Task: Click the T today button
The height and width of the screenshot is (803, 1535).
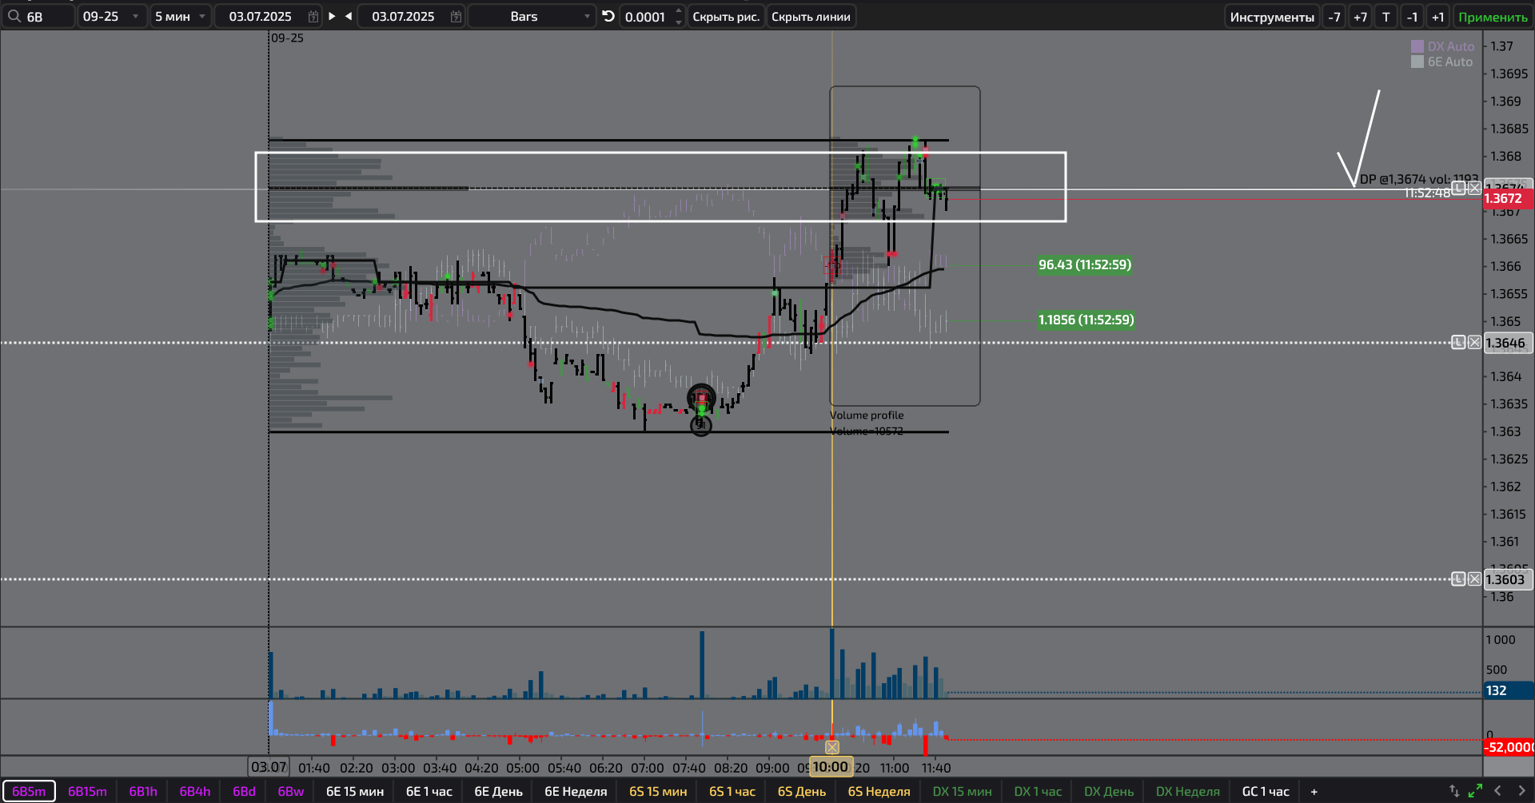Action: tap(1386, 17)
